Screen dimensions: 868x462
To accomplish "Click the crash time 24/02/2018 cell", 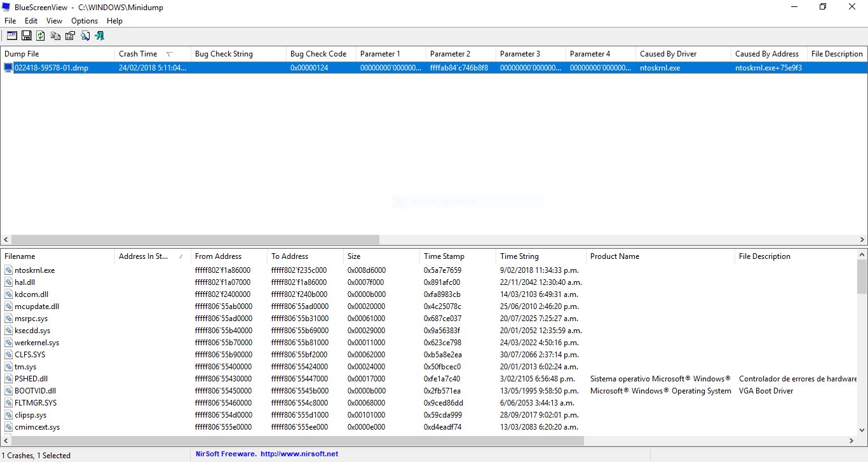I will 153,68.
